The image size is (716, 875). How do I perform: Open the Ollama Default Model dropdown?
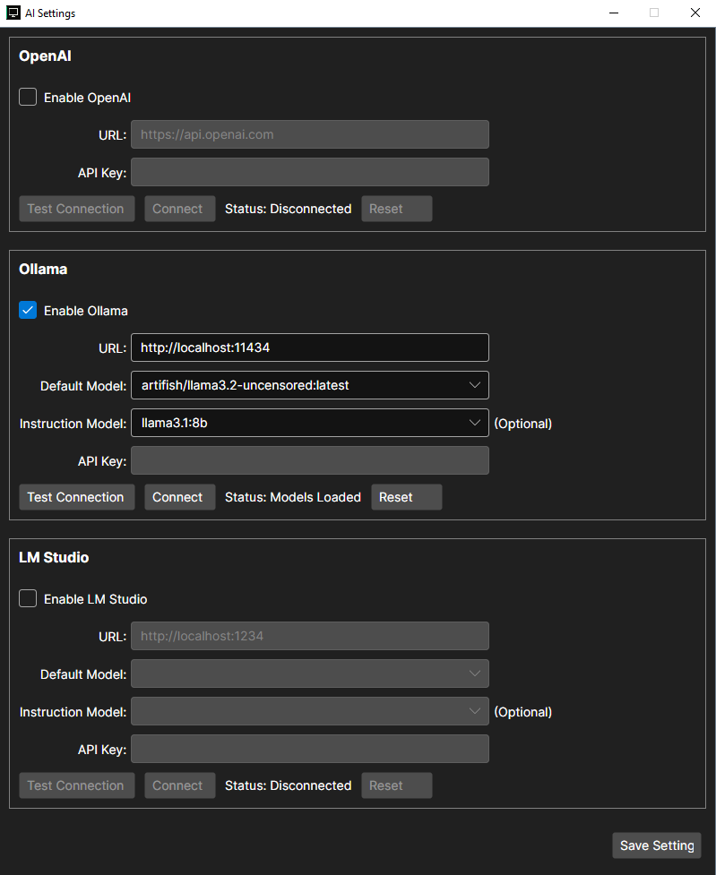(x=309, y=385)
